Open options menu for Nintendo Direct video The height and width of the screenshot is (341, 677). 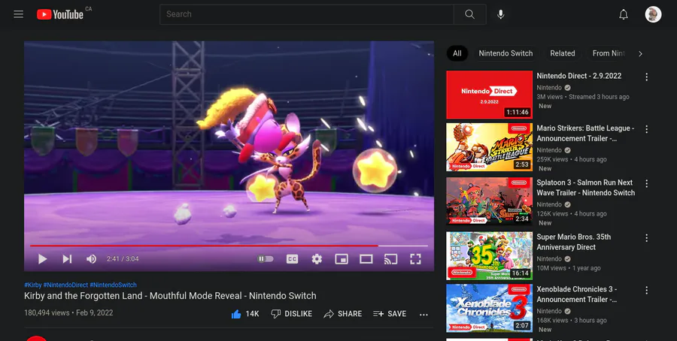coord(646,77)
